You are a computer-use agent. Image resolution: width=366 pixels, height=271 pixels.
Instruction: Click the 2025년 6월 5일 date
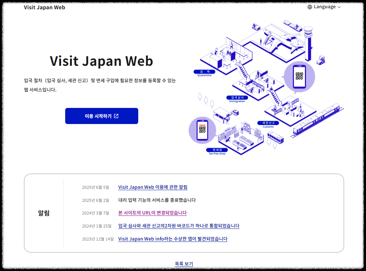pos(95,187)
